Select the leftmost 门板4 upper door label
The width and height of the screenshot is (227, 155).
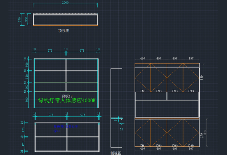142,91
